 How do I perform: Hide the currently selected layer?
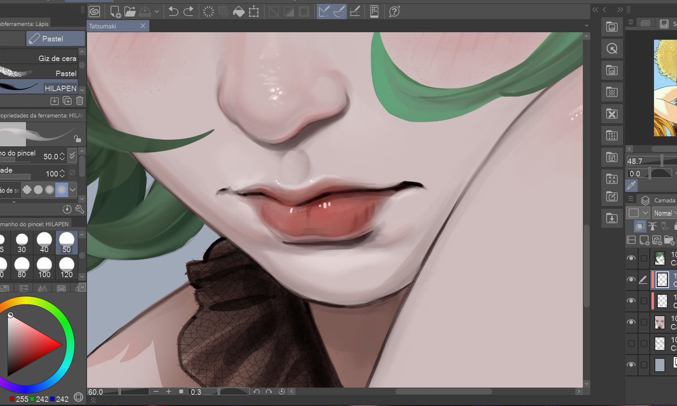[631, 280]
